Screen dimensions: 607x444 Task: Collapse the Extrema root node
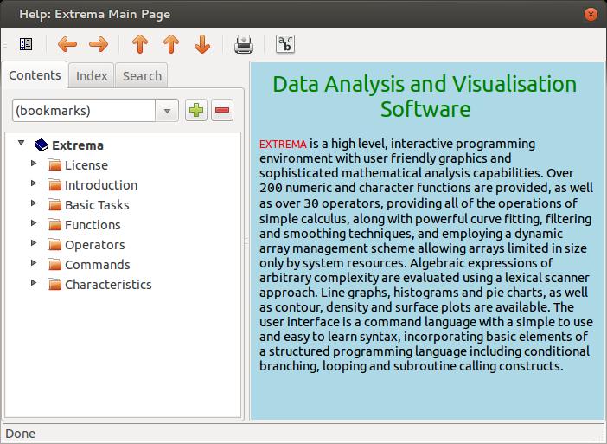(x=21, y=144)
